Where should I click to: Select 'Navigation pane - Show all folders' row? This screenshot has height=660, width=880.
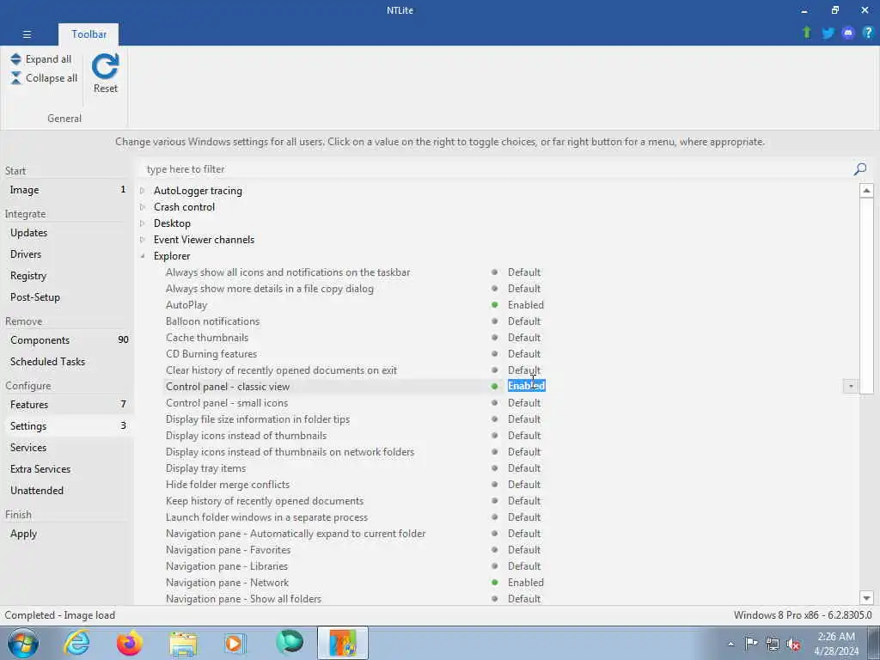tap(243, 599)
